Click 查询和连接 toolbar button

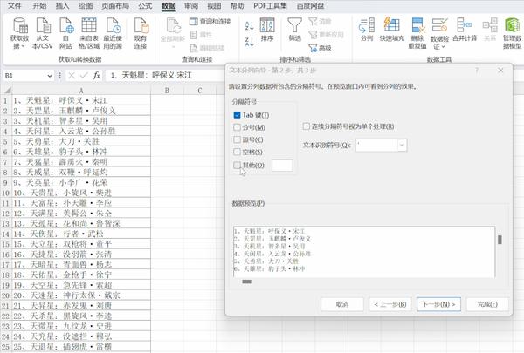[210, 21]
